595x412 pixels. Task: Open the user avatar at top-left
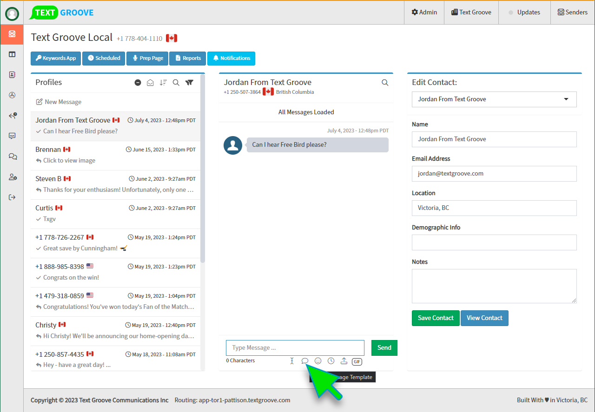[x=12, y=14]
